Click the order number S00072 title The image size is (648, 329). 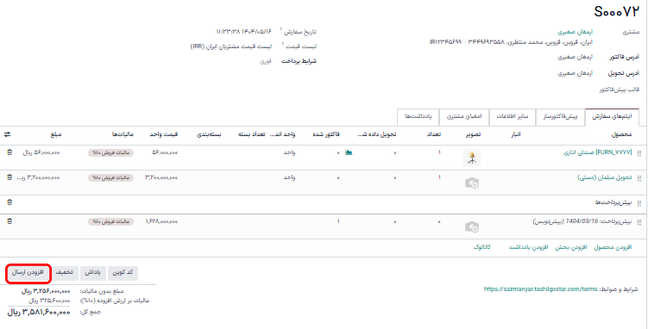[x=617, y=12]
